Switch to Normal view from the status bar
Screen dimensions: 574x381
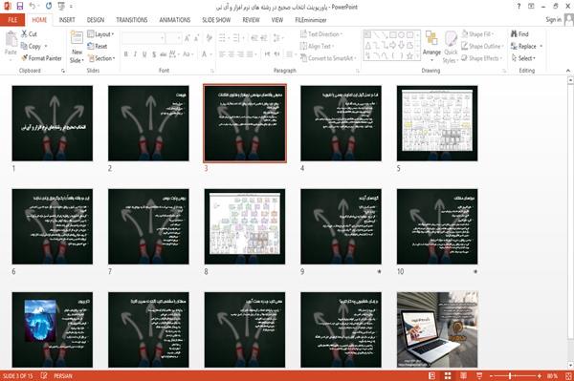[x=432, y=376]
